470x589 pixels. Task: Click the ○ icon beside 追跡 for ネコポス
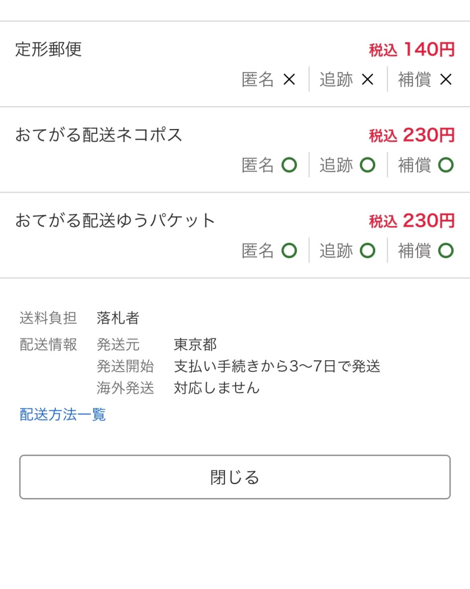click(x=369, y=166)
